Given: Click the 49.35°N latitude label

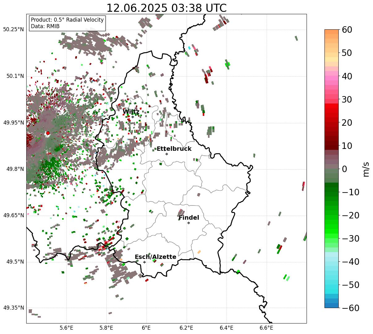Looking at the screenshot, I should point(13,308).
